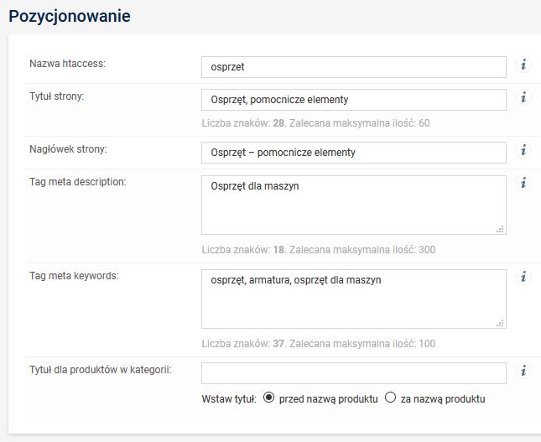Choose the 'za nazwą produktu' radio option
The height and width of the screenshot is (442, 541).
[390, 398]
